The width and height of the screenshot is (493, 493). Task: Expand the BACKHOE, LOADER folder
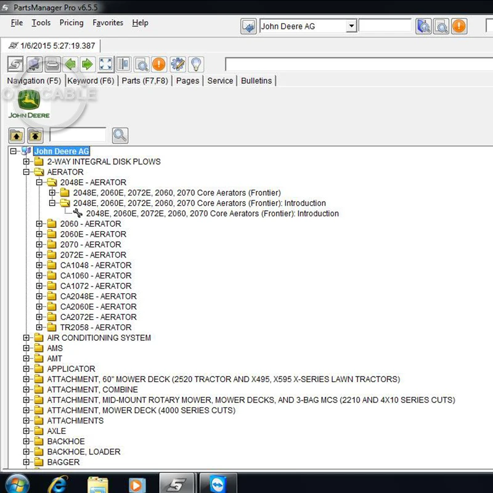pos(26,452)
